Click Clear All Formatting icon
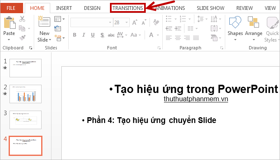Screen dimensions: 280x160 [156, 22]
